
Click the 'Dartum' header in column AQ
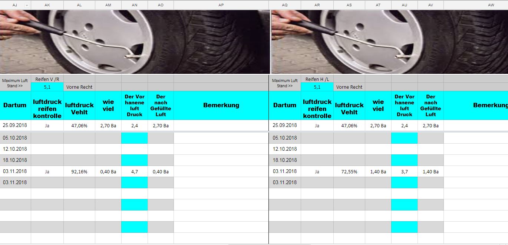coord(285,105)
